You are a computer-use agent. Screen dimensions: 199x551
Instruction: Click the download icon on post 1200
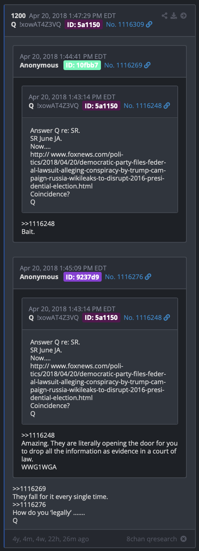tap(174, 16)
